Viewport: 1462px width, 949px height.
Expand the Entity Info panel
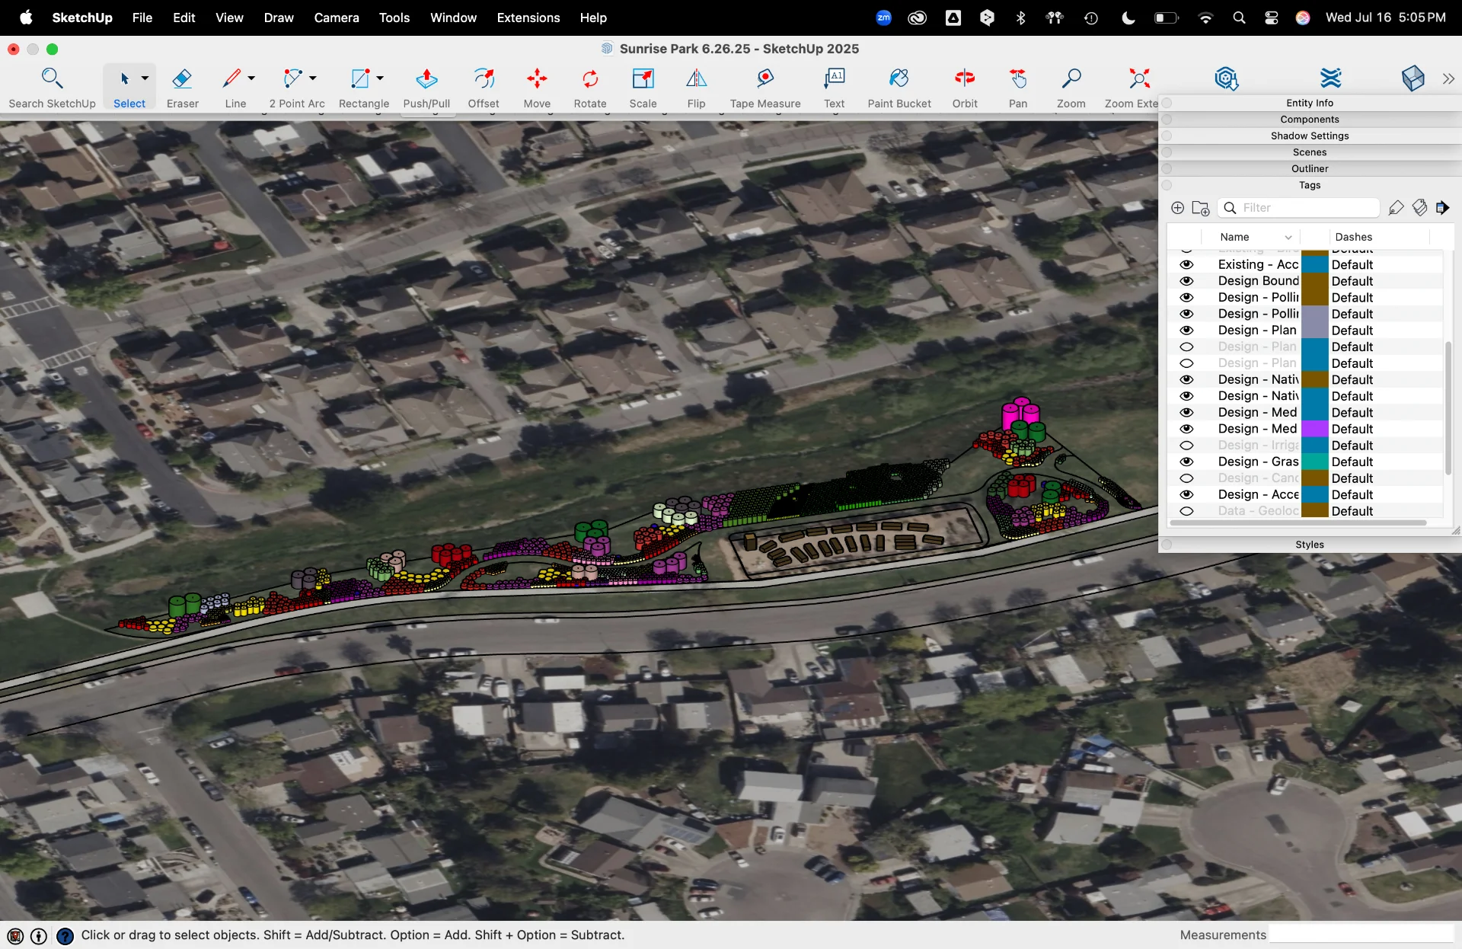(1310, 103)
